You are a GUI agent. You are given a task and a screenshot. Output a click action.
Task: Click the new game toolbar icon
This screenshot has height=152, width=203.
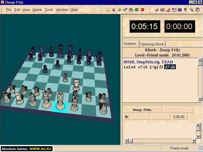pyautogui.click(x=108, y=10)
